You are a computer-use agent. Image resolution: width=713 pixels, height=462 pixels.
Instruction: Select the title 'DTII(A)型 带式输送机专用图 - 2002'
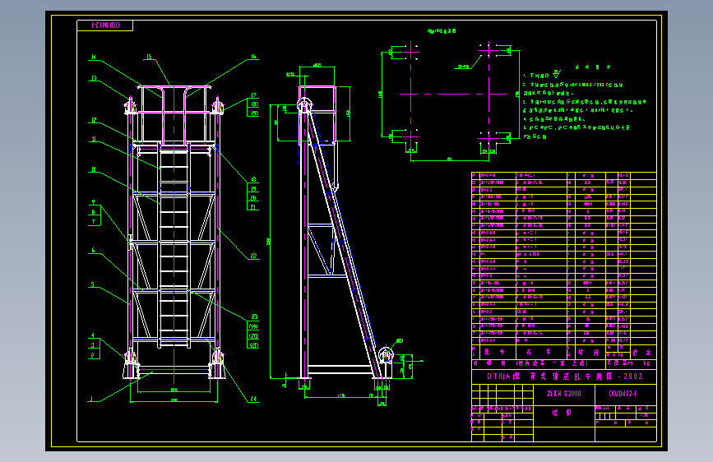[565, 377]
